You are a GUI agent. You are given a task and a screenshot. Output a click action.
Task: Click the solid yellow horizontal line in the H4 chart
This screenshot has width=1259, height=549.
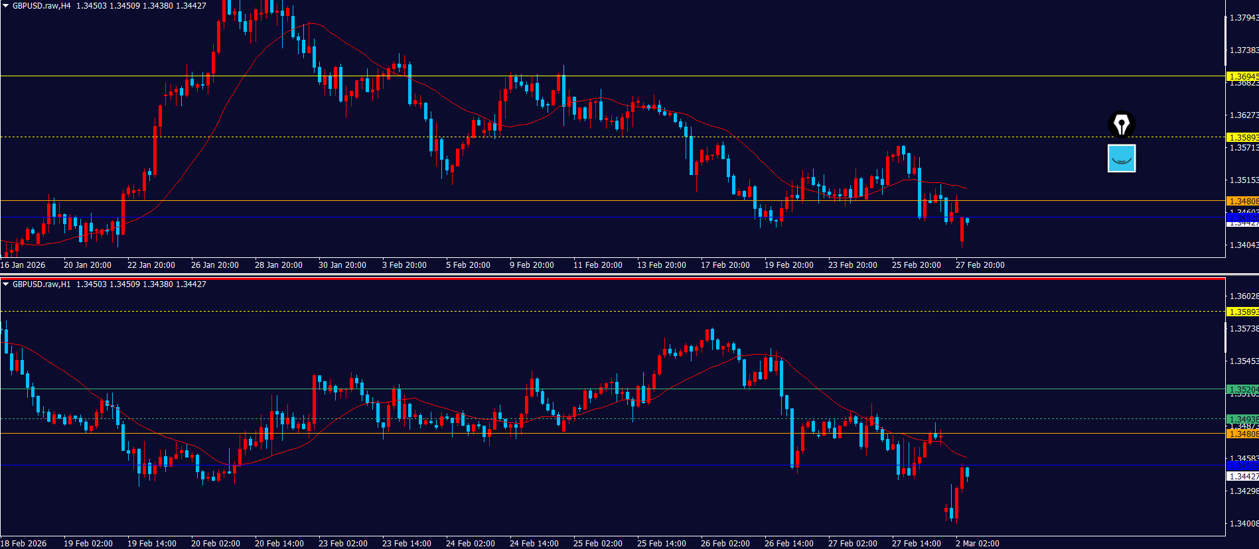point(597,76)
